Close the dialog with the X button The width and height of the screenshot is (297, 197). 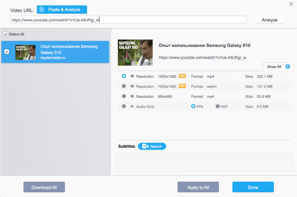click(291, 4)
